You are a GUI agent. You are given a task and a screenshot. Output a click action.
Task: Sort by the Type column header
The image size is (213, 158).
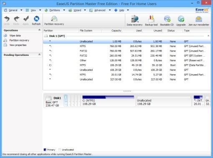(197, 30)
